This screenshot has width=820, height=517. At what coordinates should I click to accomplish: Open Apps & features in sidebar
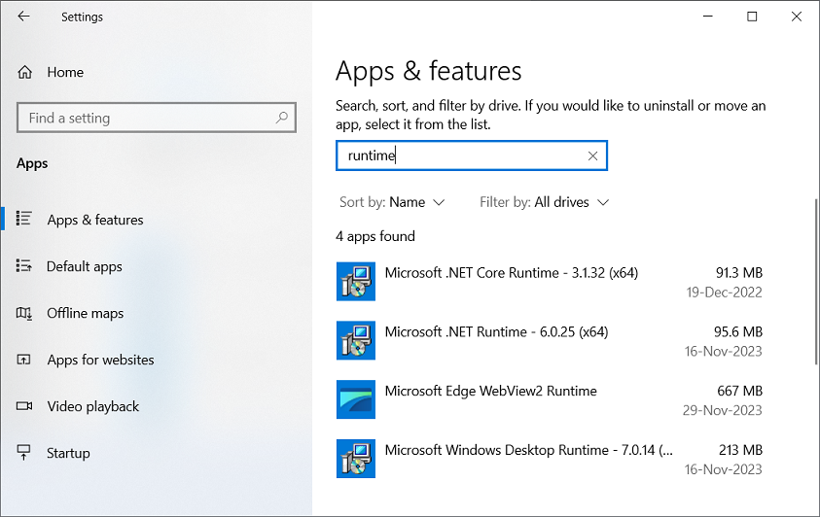click(x=94, y=220)
